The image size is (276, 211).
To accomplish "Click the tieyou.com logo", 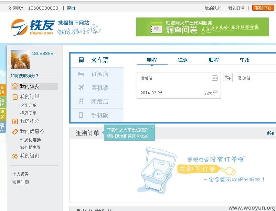I will pos(32,27).
